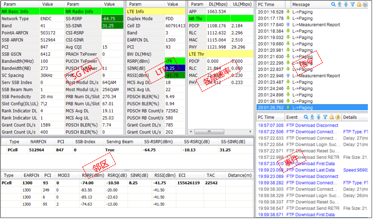Click the Network Type ENDC value

tap(52, 19)
